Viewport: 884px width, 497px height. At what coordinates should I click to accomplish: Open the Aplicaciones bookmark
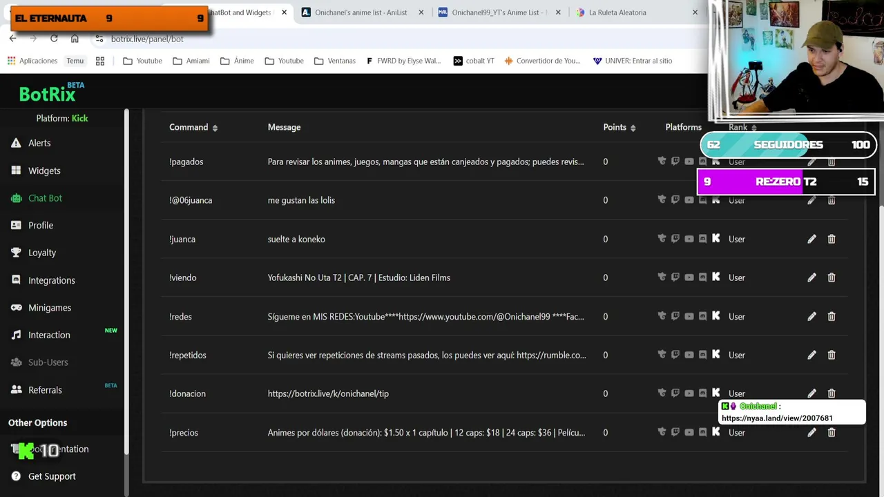point(32,61)
